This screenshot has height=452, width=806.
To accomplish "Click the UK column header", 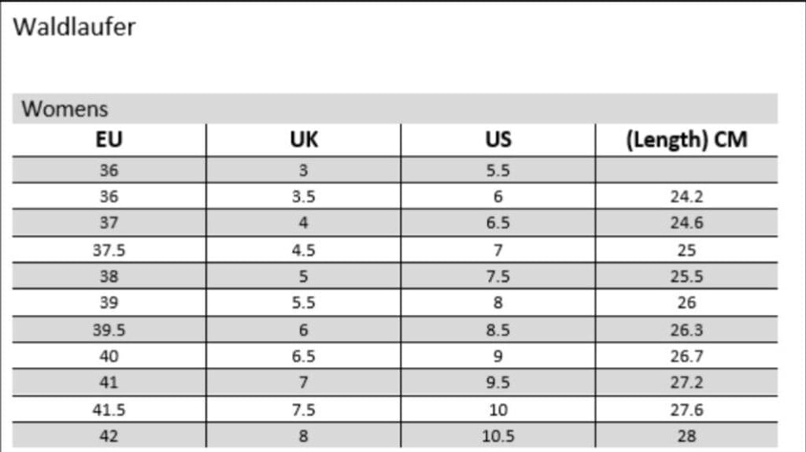I will click(x=304, y=139).
